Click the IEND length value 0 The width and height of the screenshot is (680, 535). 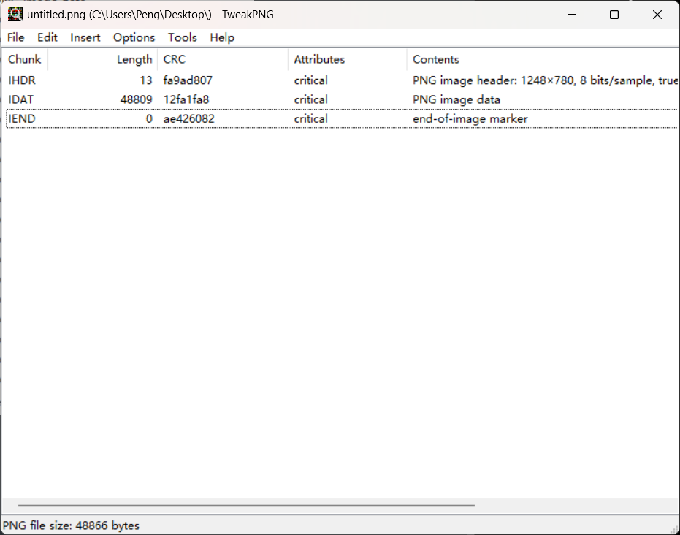[x=149, y=118]
